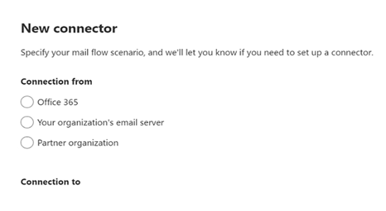Click the Connection to section heading

(50, 182)
